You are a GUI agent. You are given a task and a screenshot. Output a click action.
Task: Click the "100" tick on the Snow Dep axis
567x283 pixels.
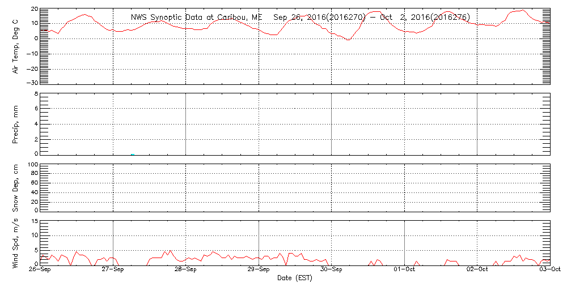32,165
